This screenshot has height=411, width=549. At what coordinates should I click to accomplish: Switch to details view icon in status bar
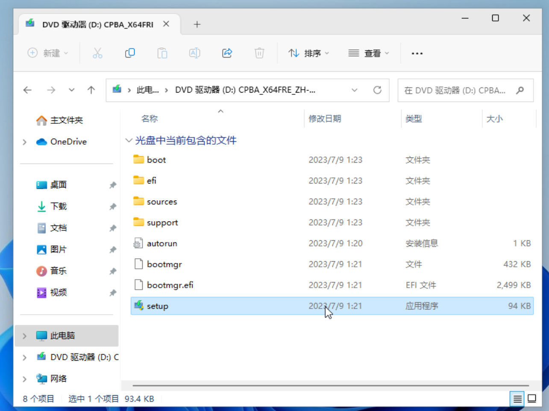(x=517, y=399)
